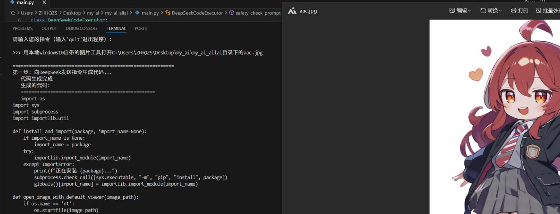Click the Users breadcrumb segment
560x214 pixels.
coord(27,13)
